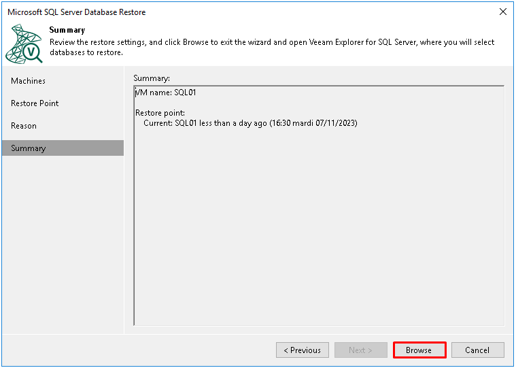Select the Summary step in sidebar
This screenshot has width=516, height=368.
pos(63,148)
